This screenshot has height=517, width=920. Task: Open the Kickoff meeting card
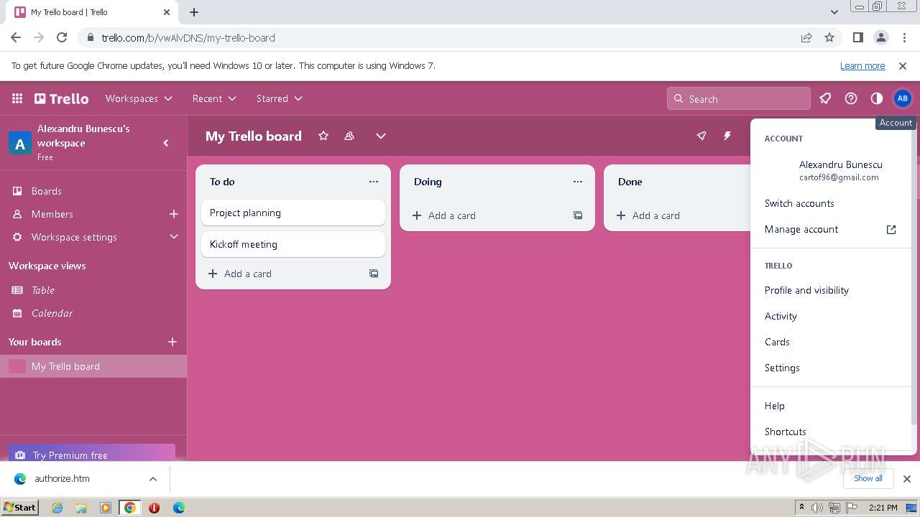click(293, 244)
